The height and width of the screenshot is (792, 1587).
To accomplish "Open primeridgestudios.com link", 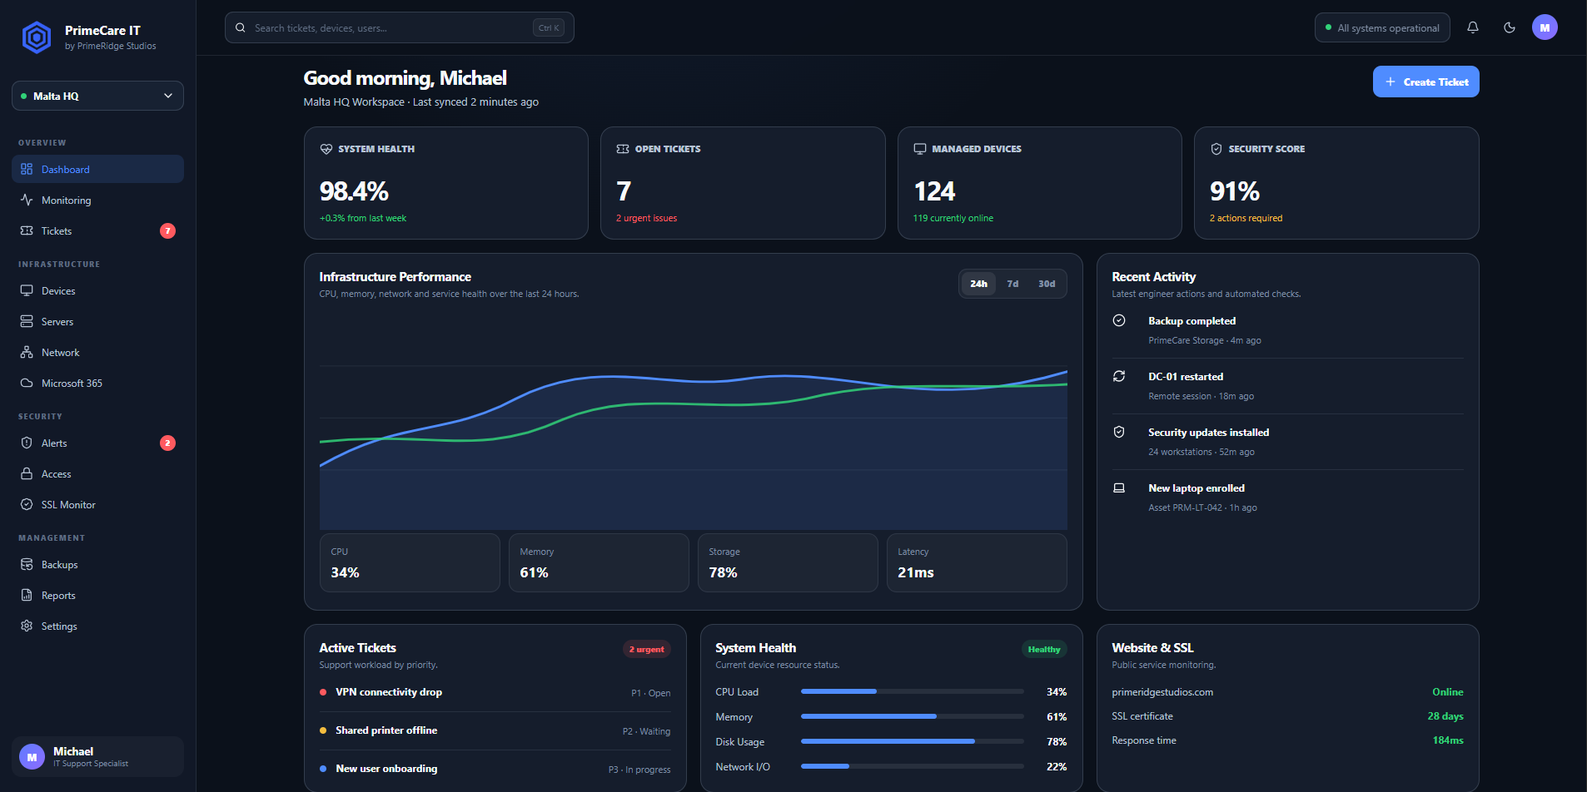I will 1162,692.
